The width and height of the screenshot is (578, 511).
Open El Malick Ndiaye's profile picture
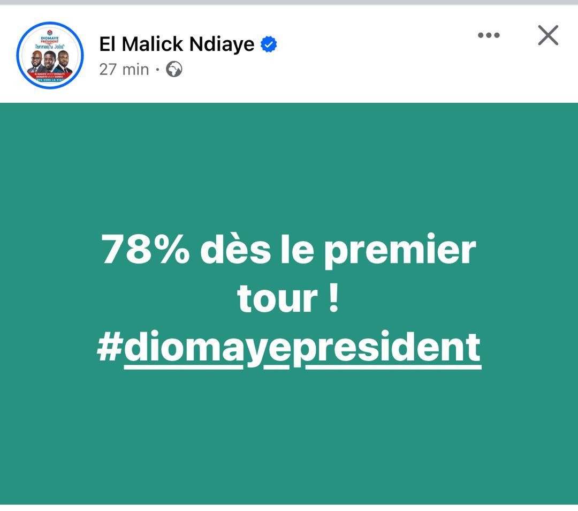point(50,55)
